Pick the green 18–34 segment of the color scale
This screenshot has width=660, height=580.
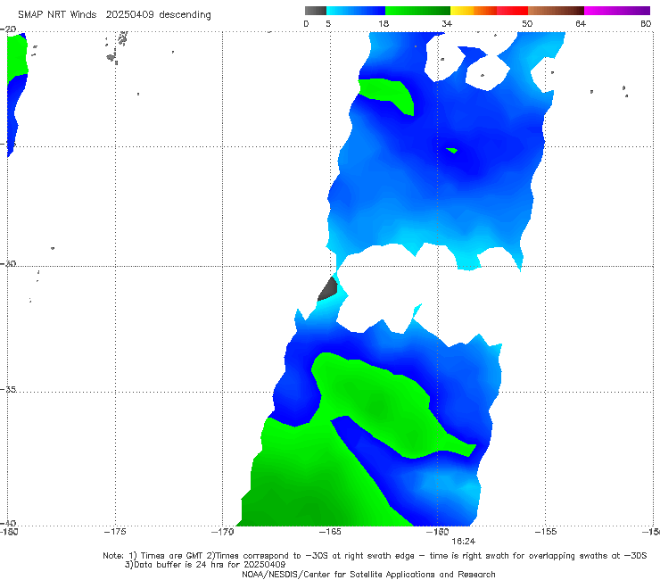click(418, 11)
